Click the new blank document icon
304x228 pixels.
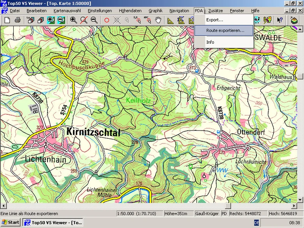pyautogui.click(x=7, y=20)
